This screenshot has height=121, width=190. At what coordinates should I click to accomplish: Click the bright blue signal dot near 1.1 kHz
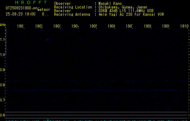[x=48, y=39]
